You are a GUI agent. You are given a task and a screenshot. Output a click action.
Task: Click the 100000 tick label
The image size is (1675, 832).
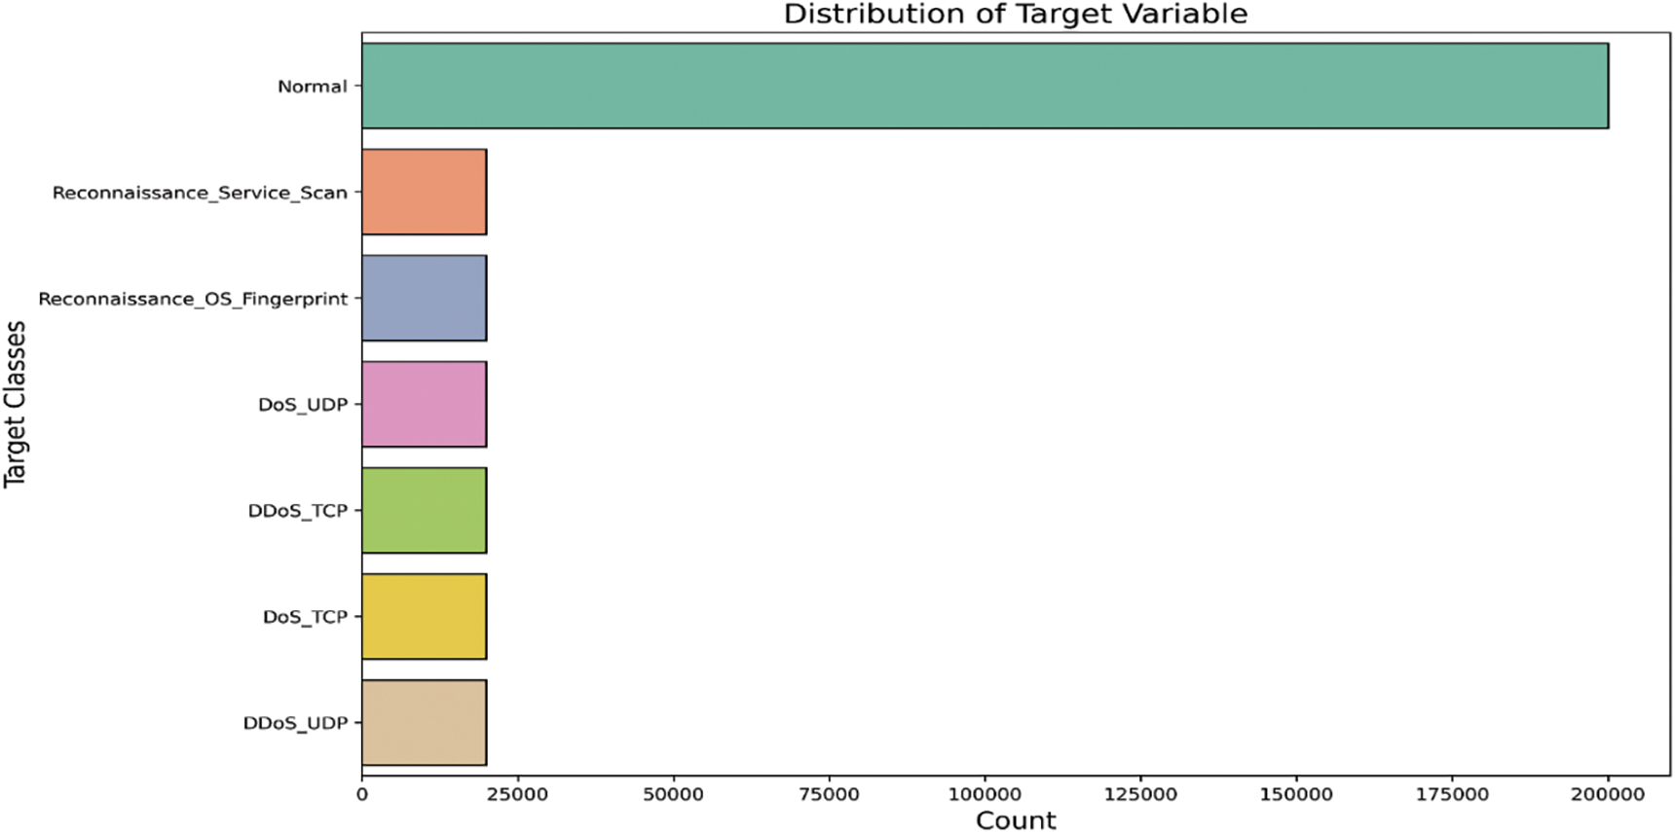tap(985, 794)
